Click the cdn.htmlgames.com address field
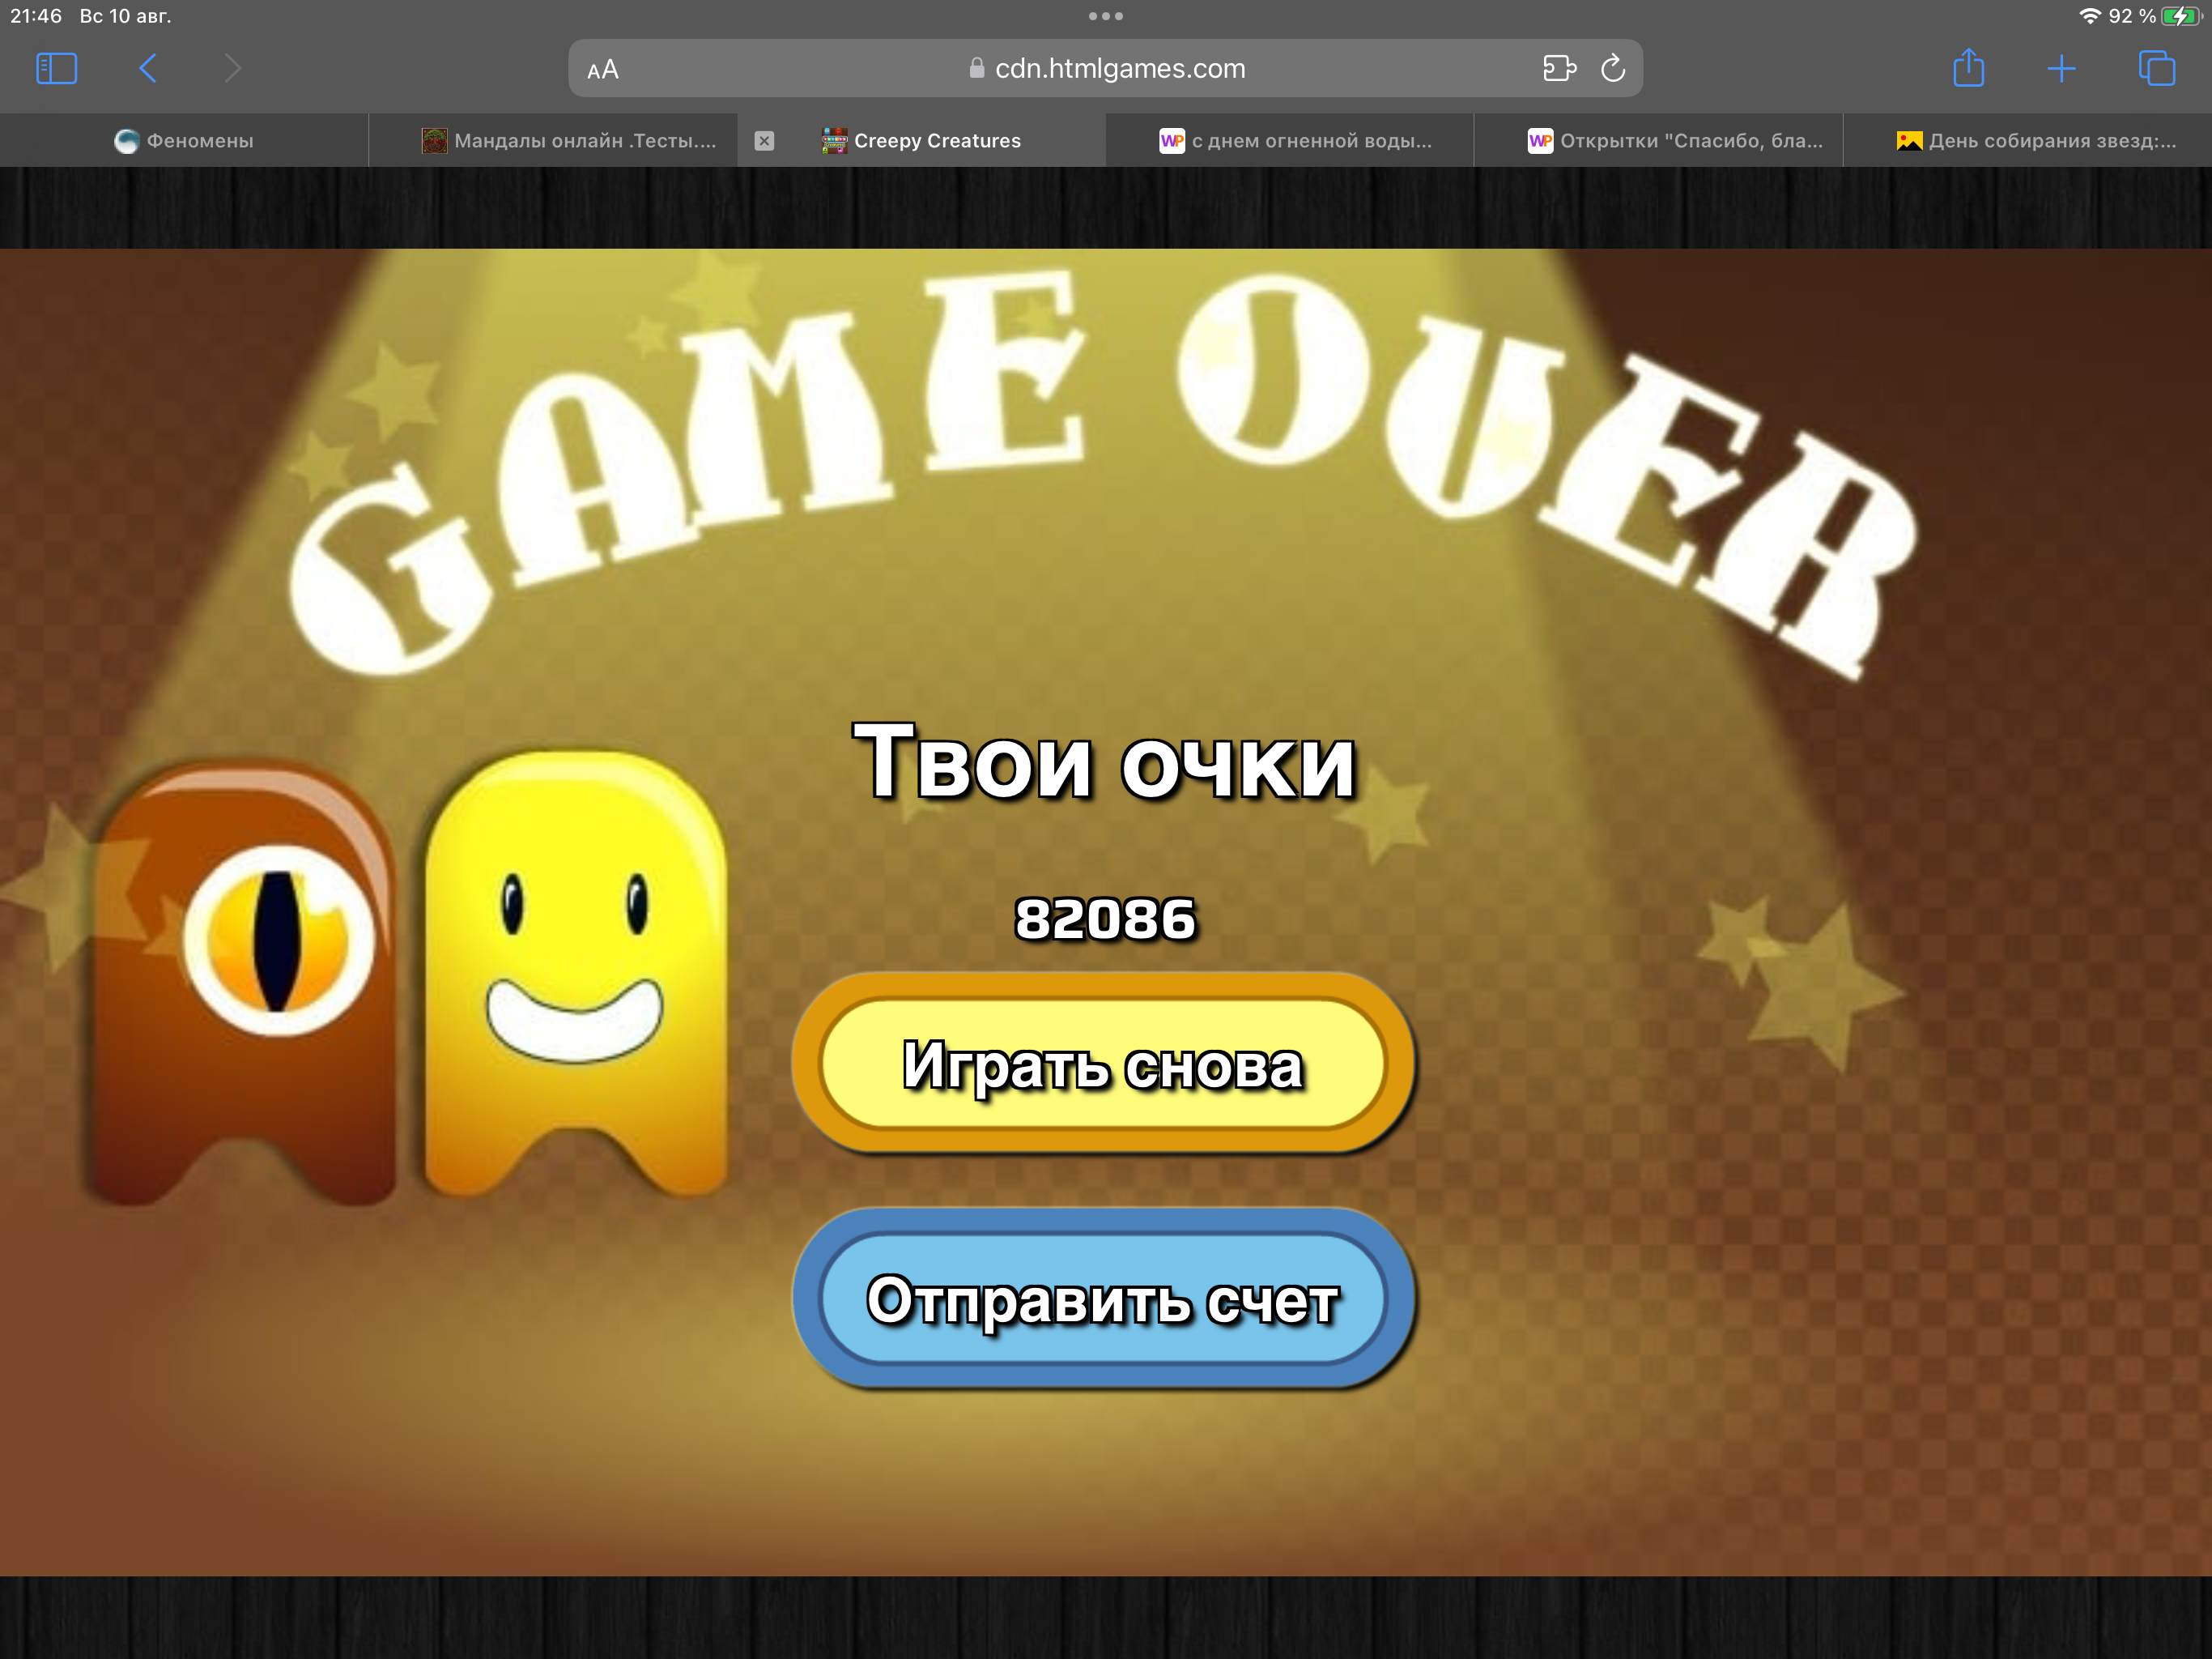2212x1659 pixels. coord(1105,68)
